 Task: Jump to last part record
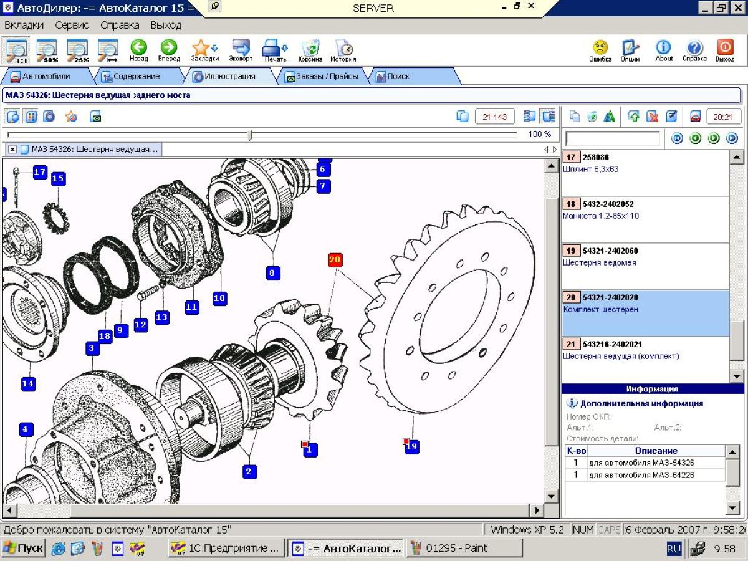[x=732, y=138]
